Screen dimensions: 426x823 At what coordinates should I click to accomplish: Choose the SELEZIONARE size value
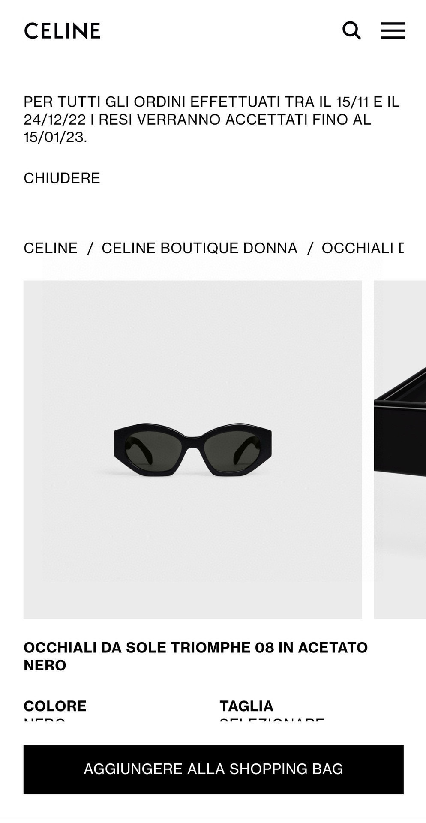click(272, 720)
